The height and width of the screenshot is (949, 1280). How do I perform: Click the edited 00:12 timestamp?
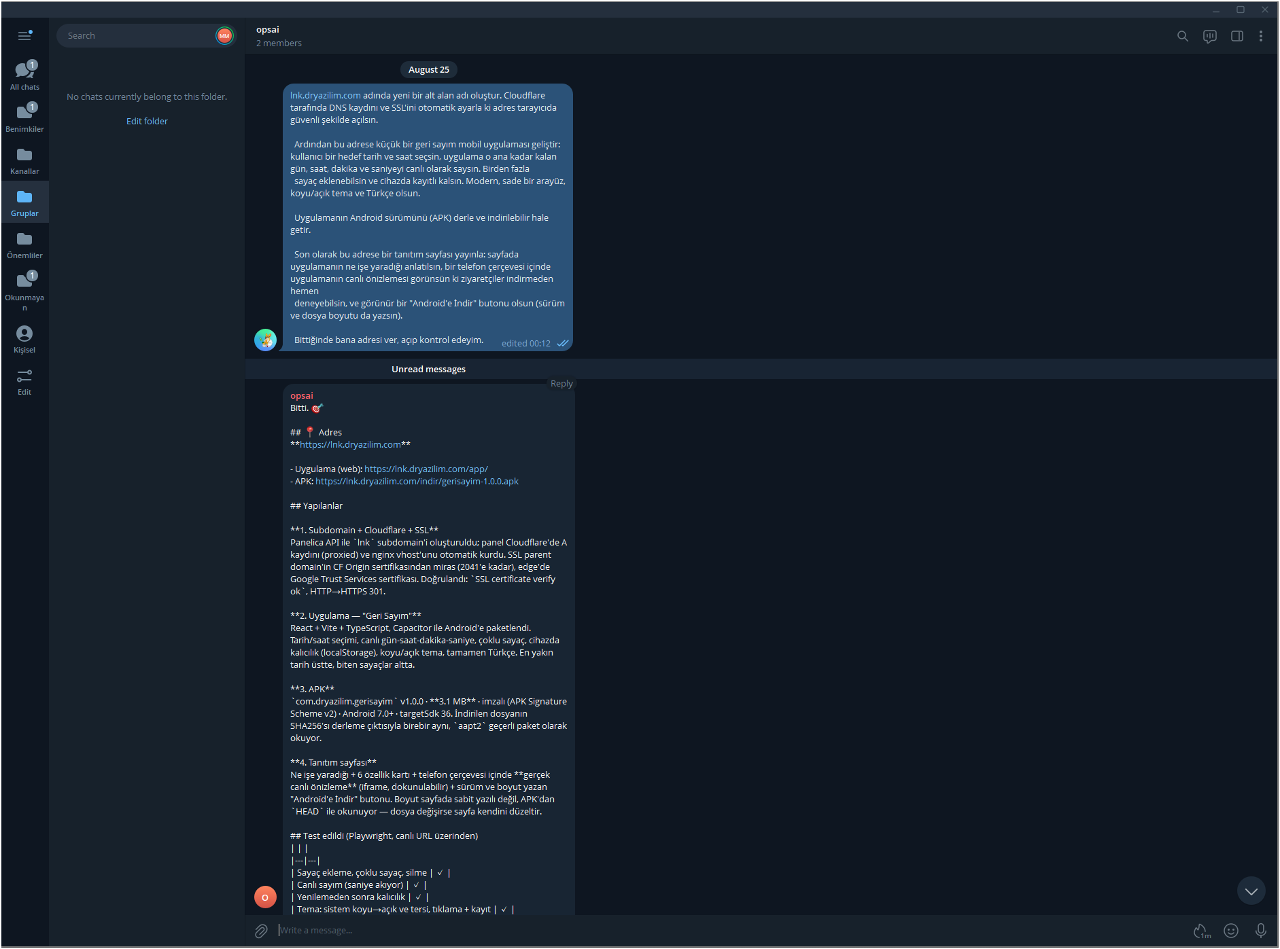526,343
